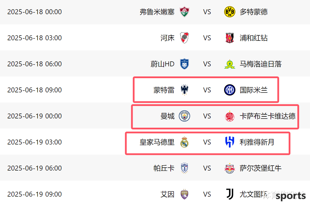Select the River Plate crest
Screen dimensions: 310x205
coord(184,38)
